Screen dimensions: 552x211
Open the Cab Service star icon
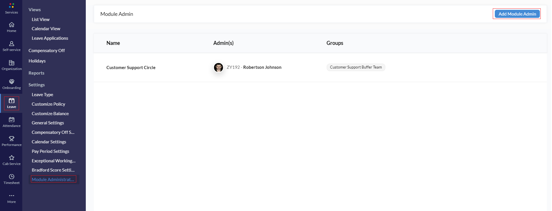point(12,157)
